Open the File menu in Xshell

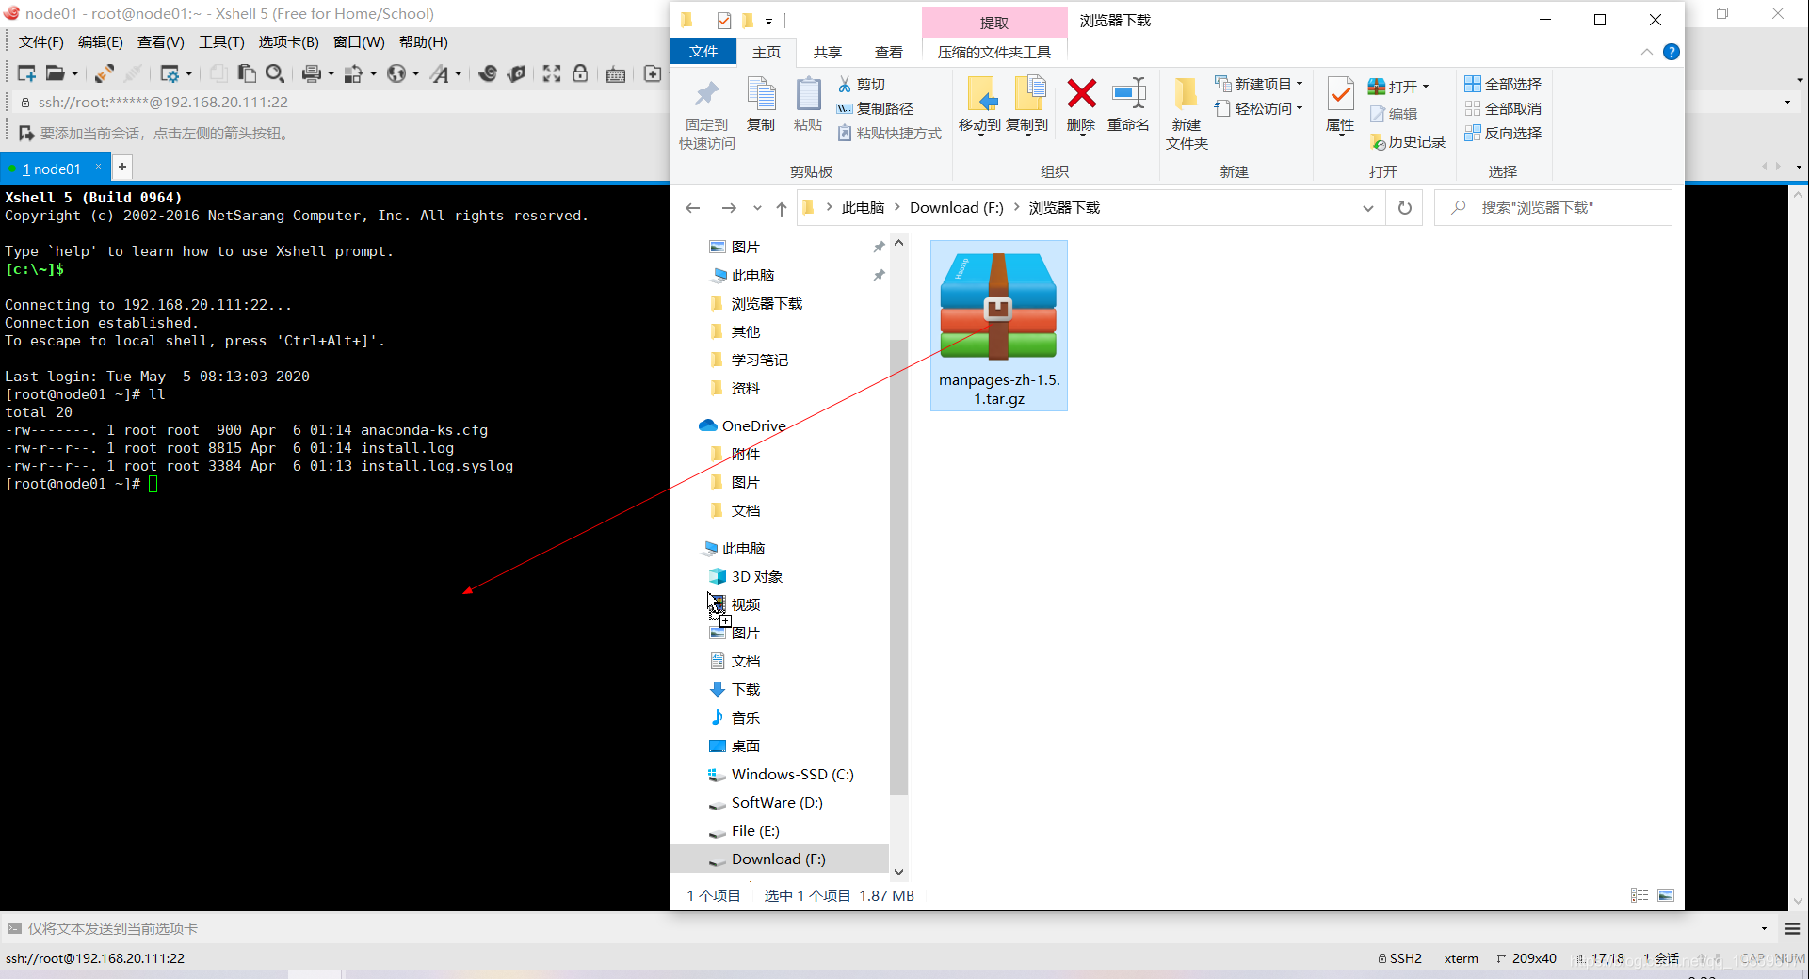click(x=41, y=41)
